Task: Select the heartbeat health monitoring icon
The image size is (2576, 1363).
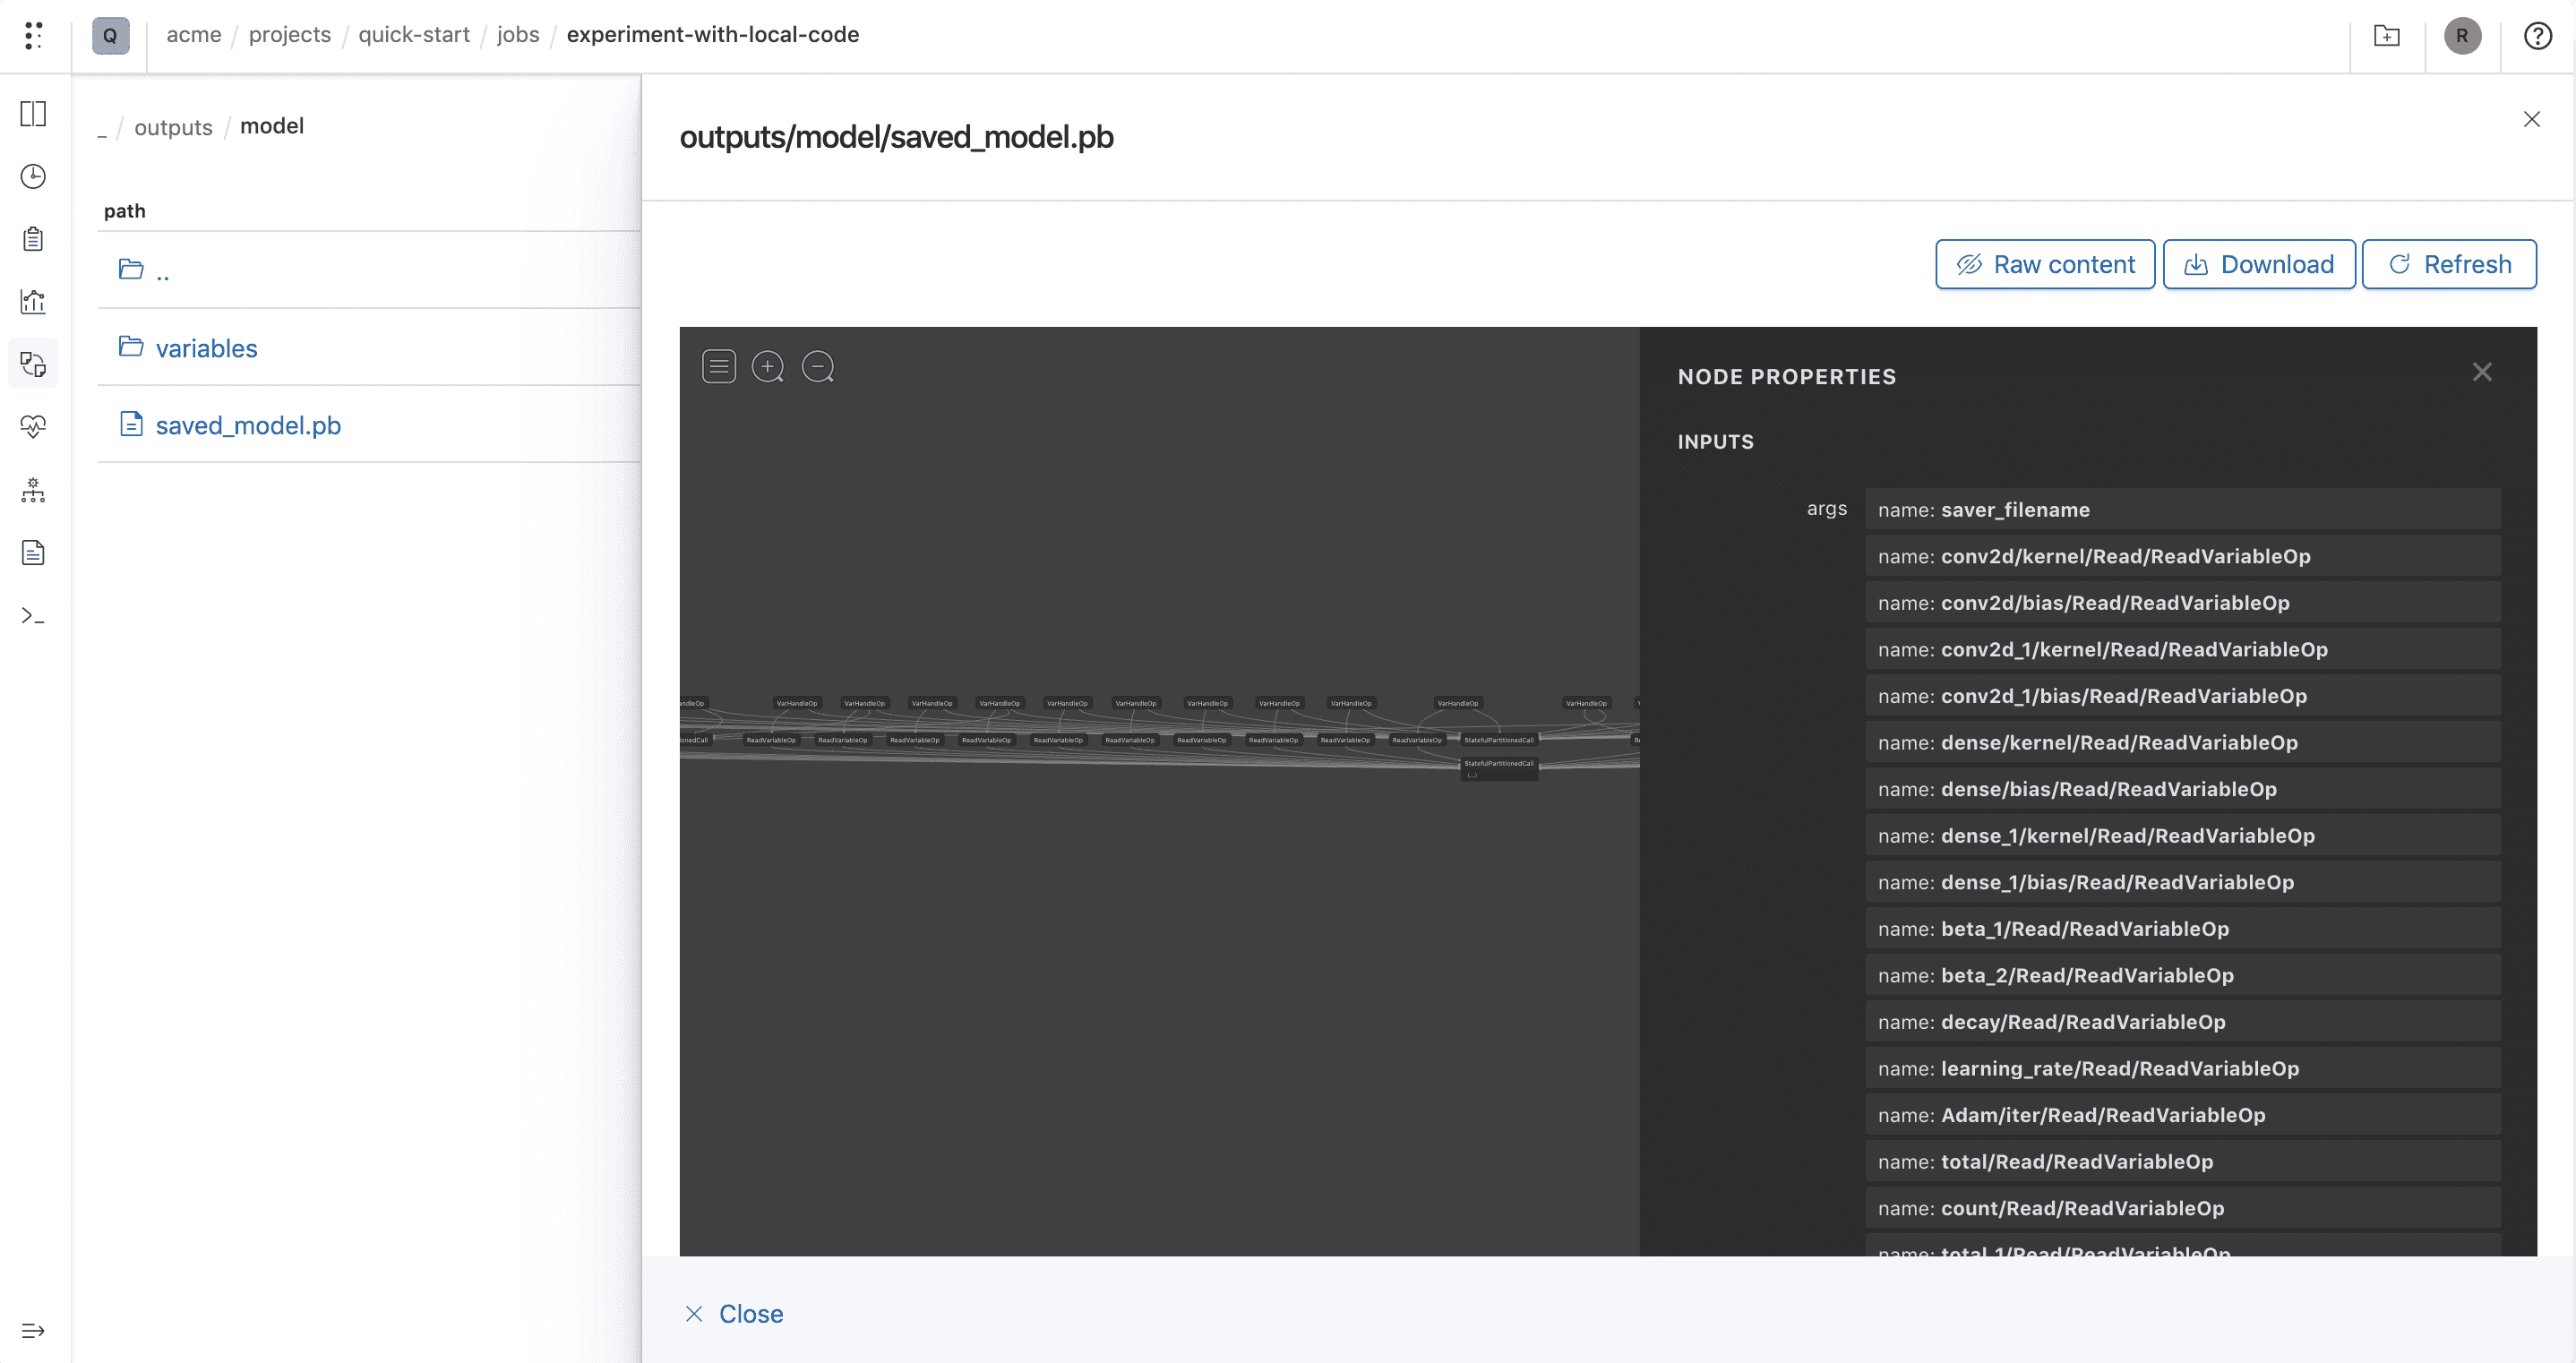Action: [32, 426]
